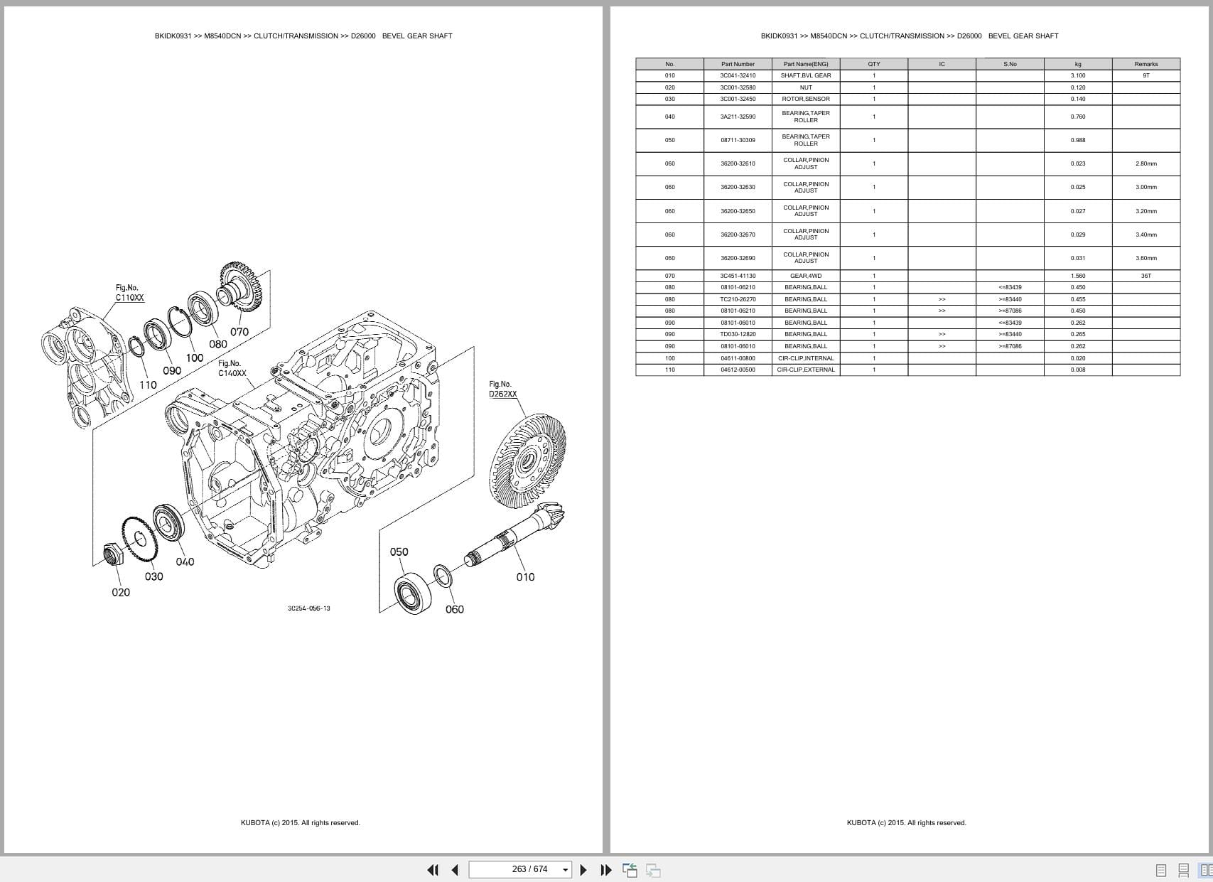Image resolution: width=1213 pixels, height=882 pixels.
Task: Go to the next page
Action: pos(583,870)
